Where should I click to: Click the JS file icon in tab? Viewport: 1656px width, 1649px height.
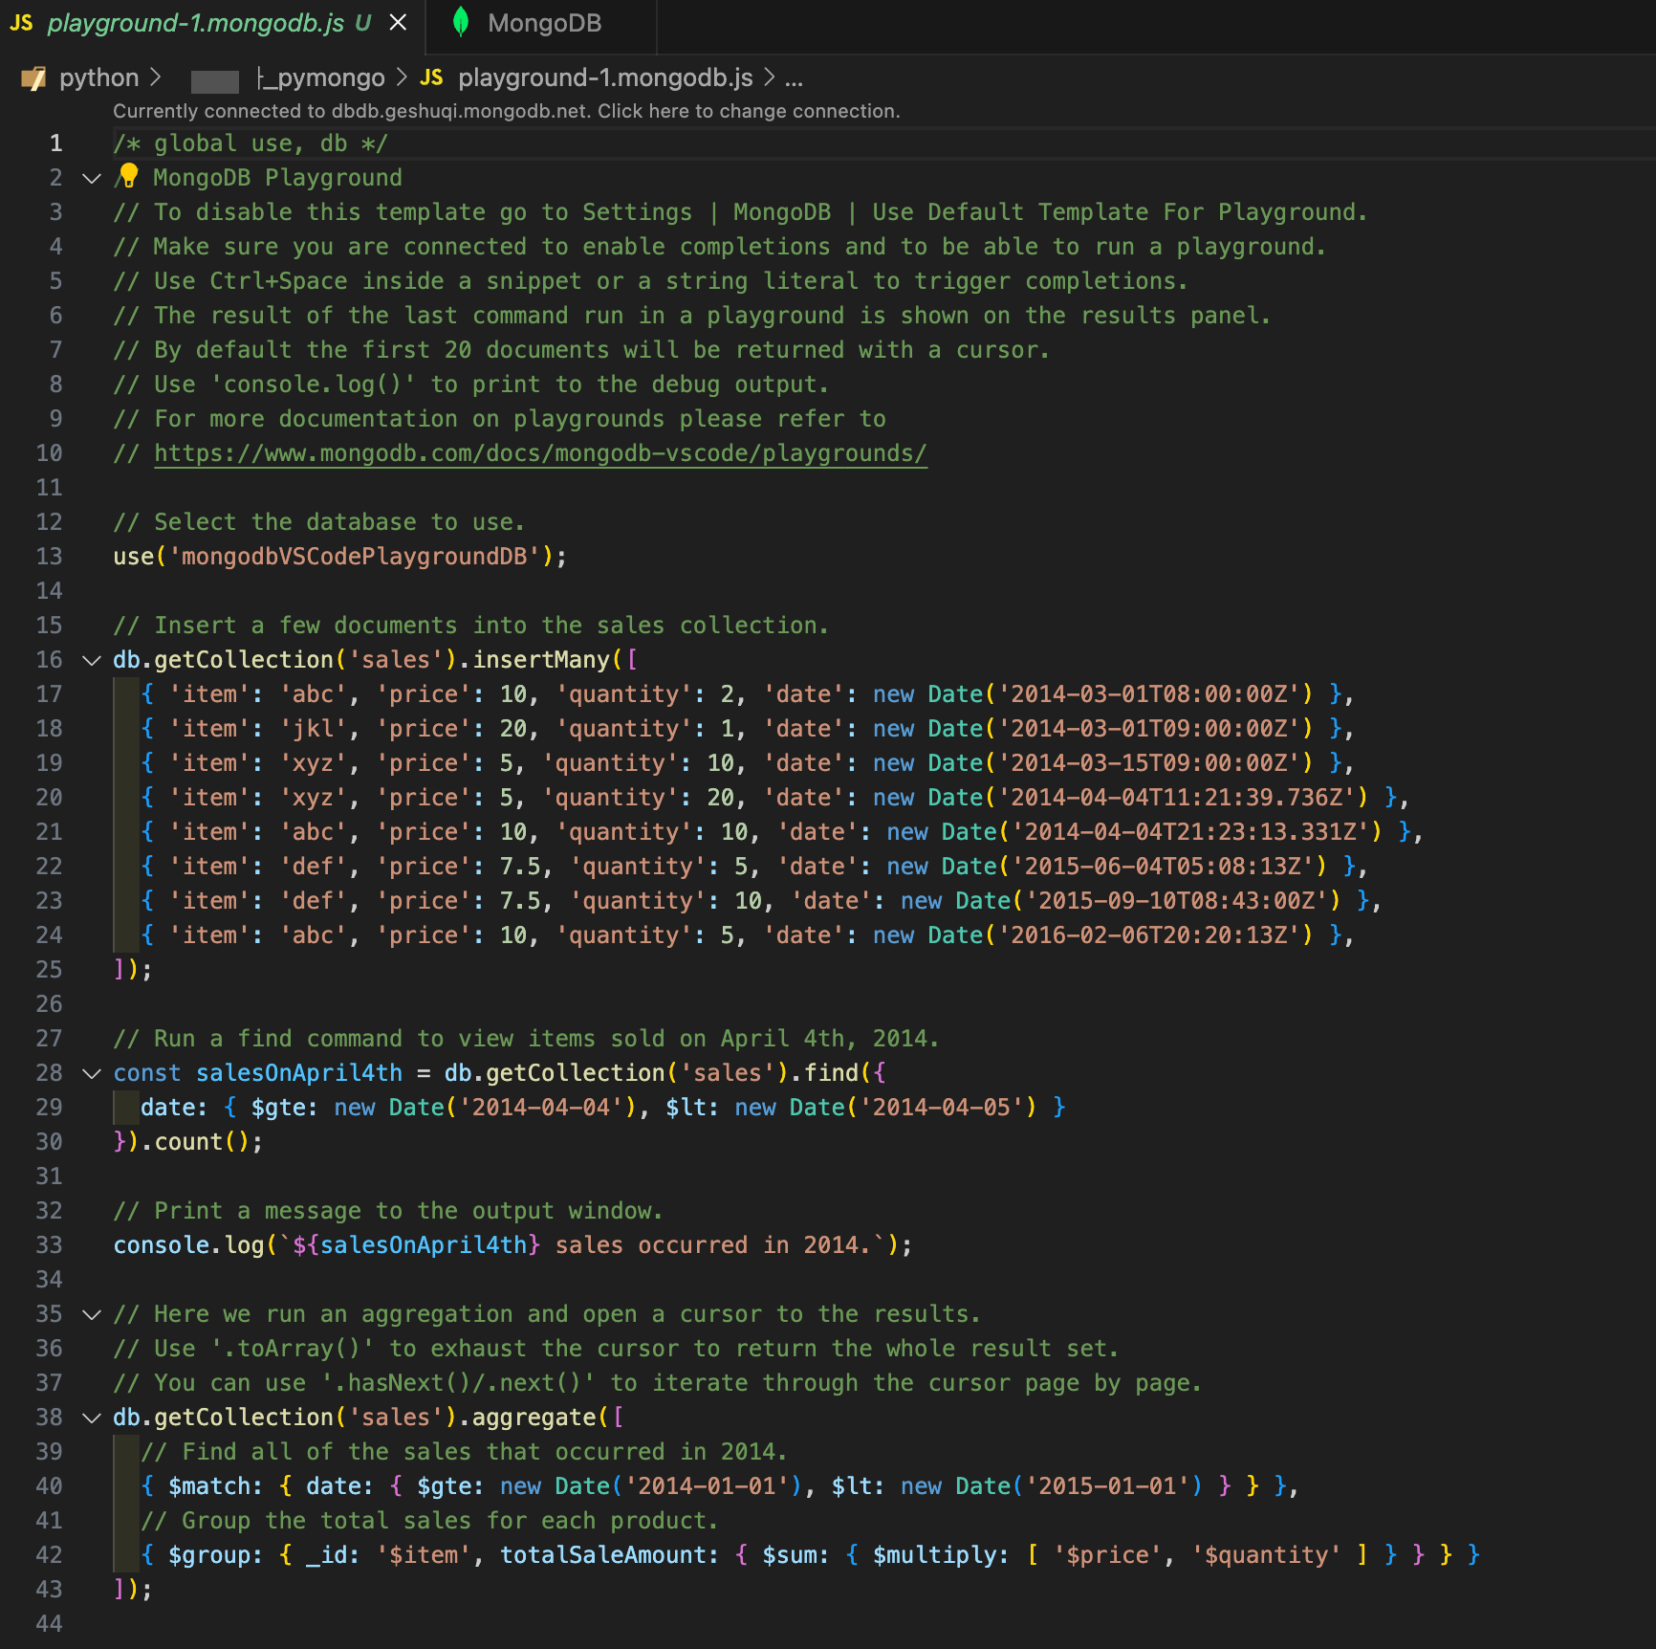21,22
